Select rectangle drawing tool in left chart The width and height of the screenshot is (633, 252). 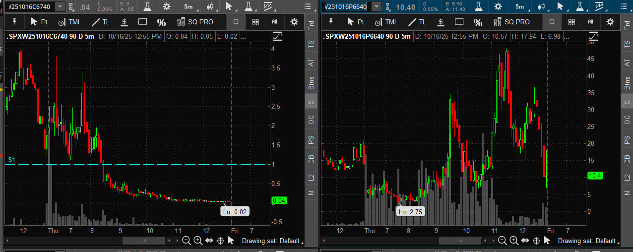[x=143, y=22]
